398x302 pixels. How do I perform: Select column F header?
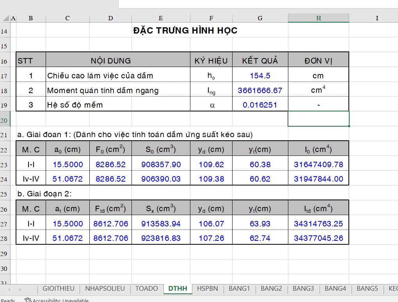click(x=211, y=18)
